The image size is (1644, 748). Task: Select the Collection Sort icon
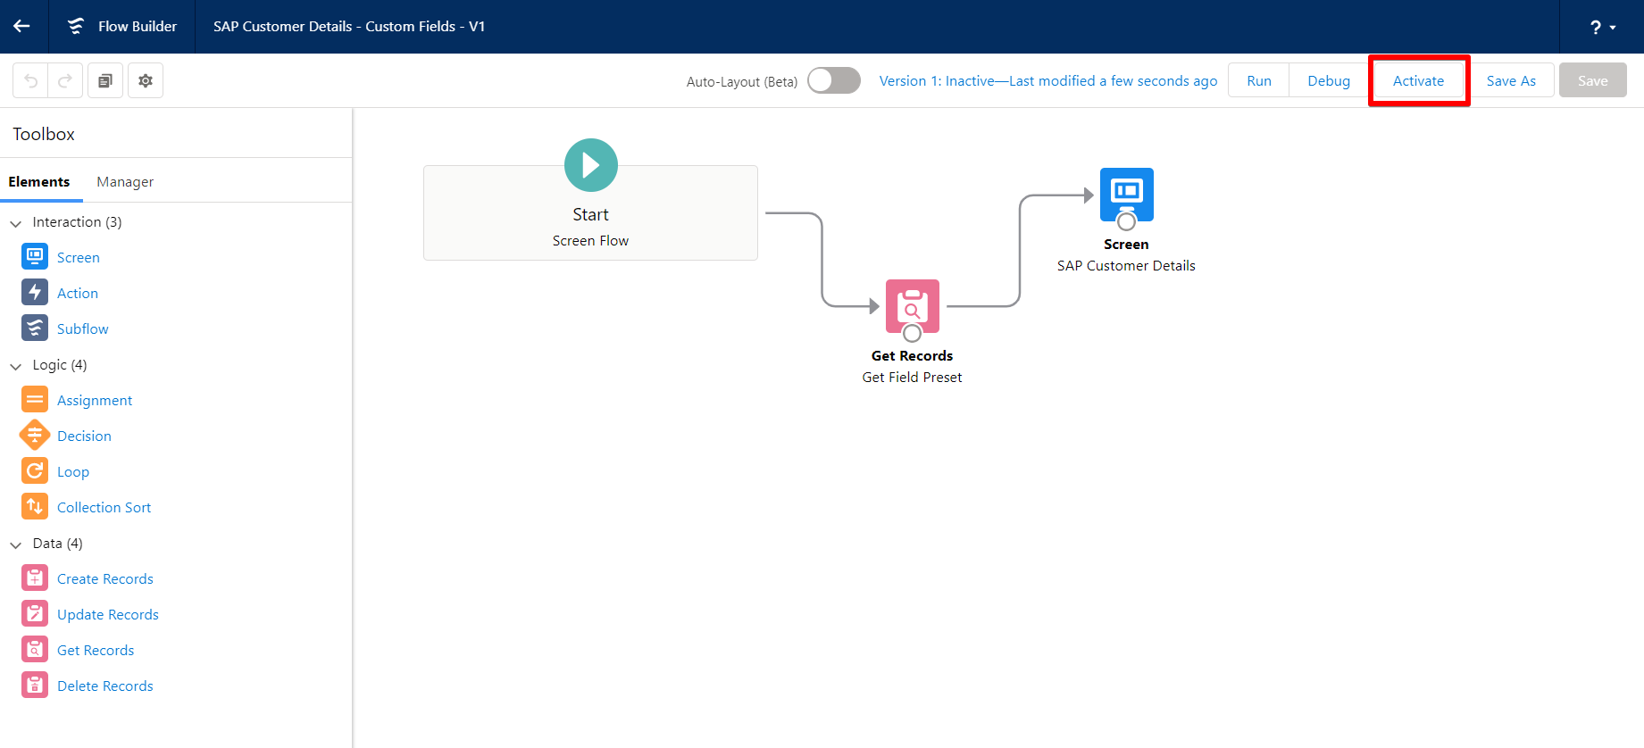[x=35, y=506]
